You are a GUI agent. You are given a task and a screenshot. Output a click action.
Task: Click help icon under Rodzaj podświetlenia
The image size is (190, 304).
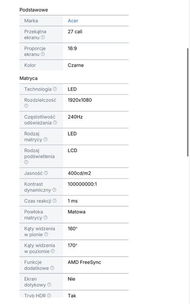click(26, 162)
